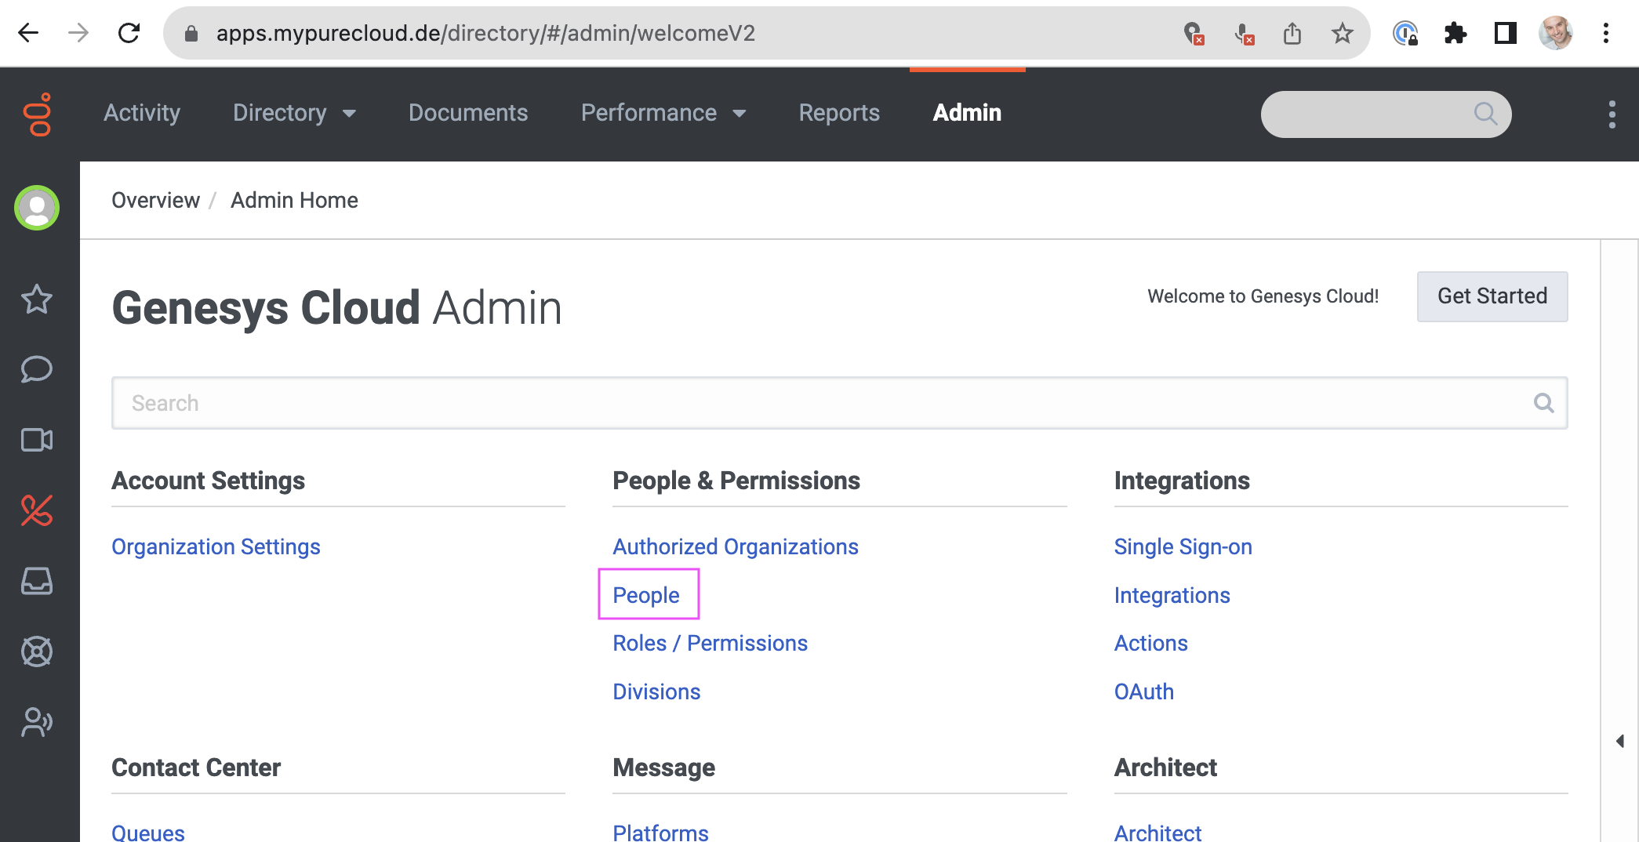Expand the Performance dropdown menu
The image size is (1639, 842).
pos(663,113)
